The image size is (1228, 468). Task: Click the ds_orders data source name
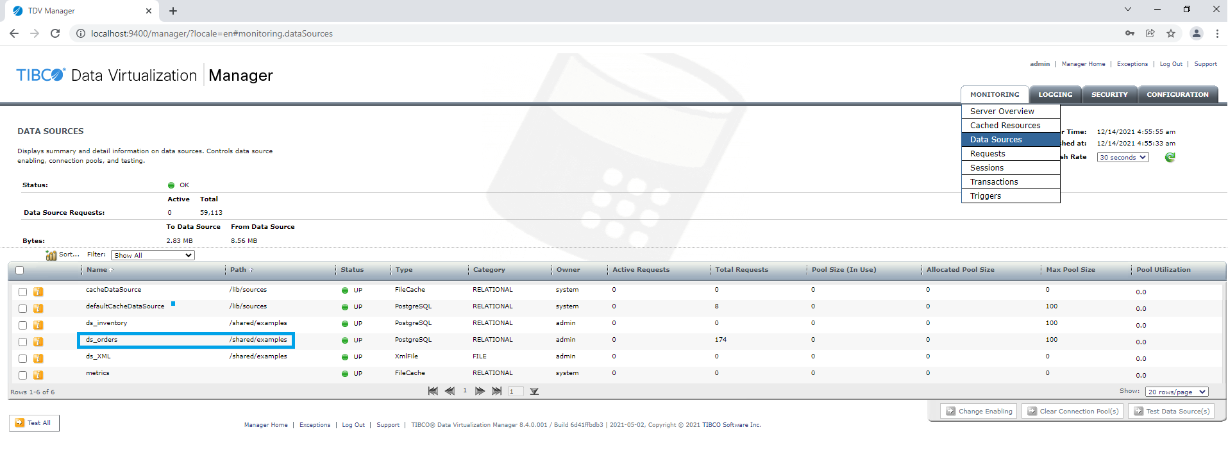click(x=101, y=340)
